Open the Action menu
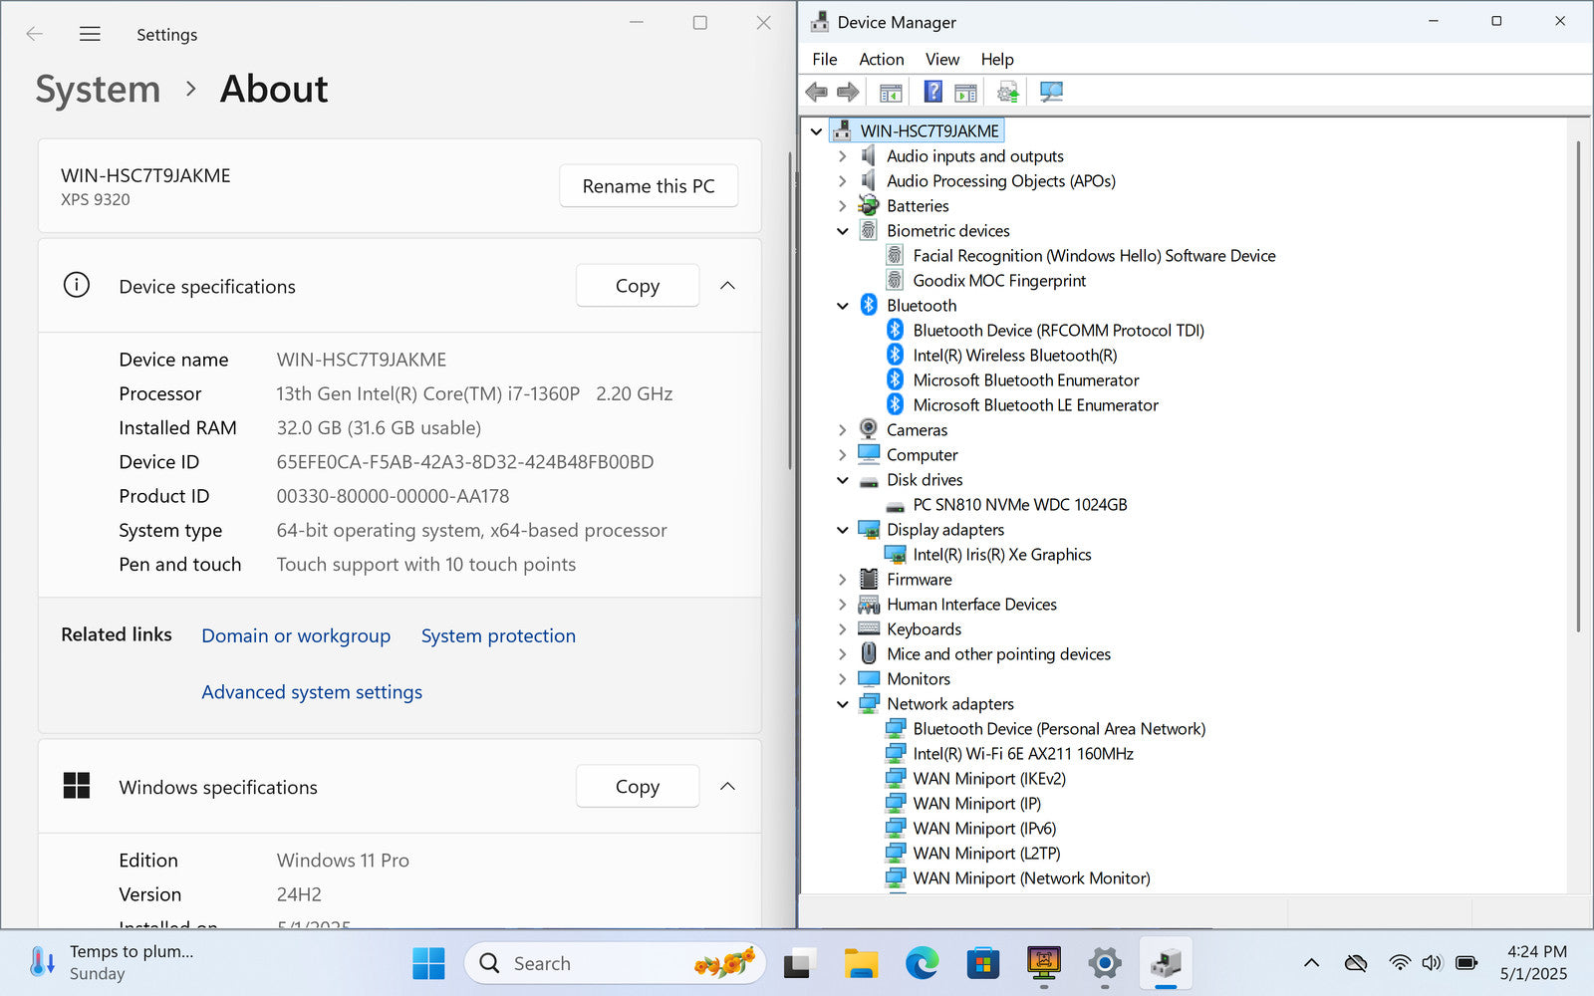The height and width of the screenshot is (996, 1594). [882, 60]
